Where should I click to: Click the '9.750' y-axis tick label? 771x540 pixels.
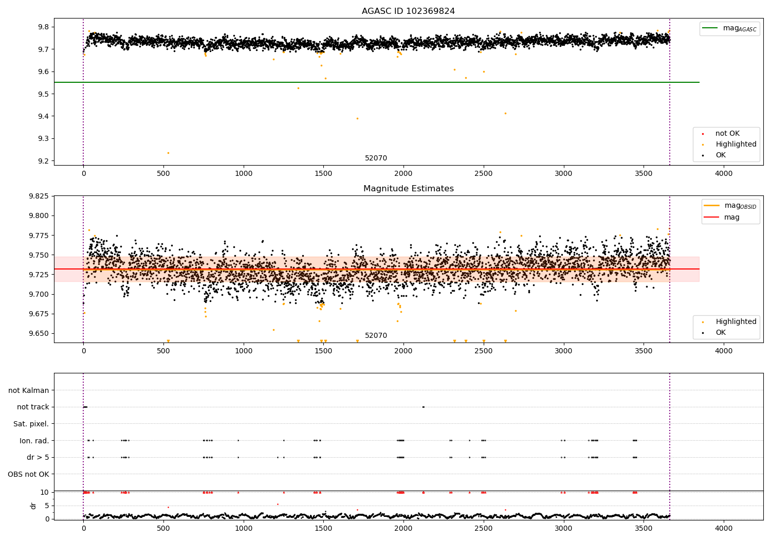(39, 255)
